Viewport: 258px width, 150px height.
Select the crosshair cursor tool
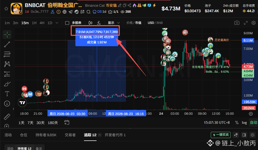point(7,35)
